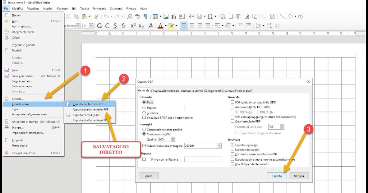Click the Copy toolbar icon
This screenshot has width=368, height=193.
[x=76, y=17]
